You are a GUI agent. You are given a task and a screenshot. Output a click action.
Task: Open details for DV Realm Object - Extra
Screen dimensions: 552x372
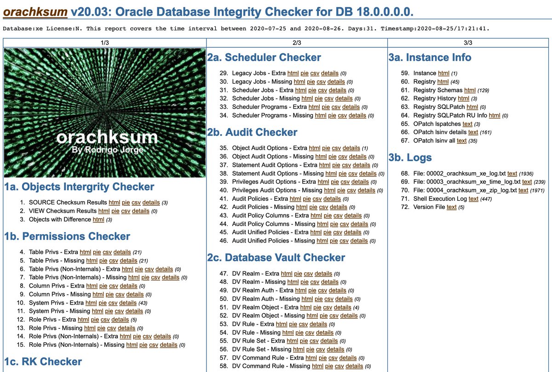[343, 307]
